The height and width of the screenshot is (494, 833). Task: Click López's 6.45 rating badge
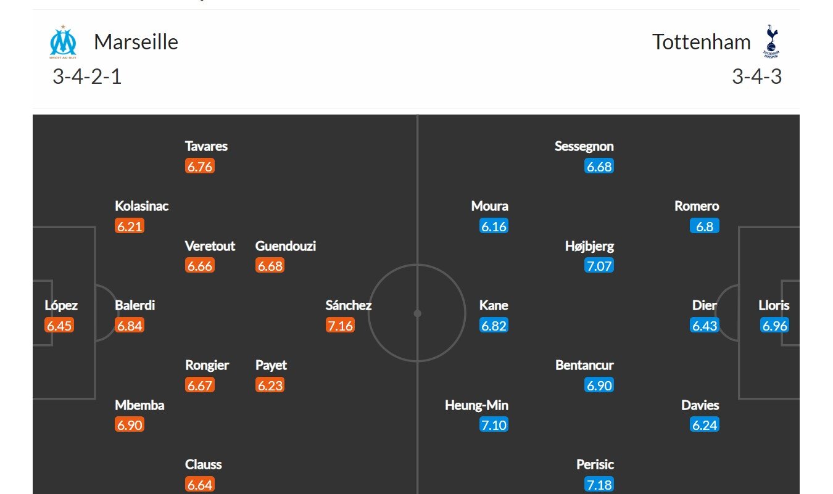pos(59,326)
